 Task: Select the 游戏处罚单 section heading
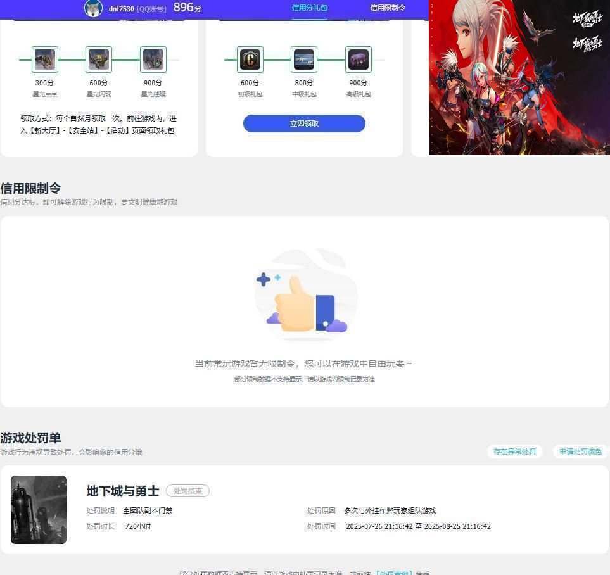[x=31, y=438]
